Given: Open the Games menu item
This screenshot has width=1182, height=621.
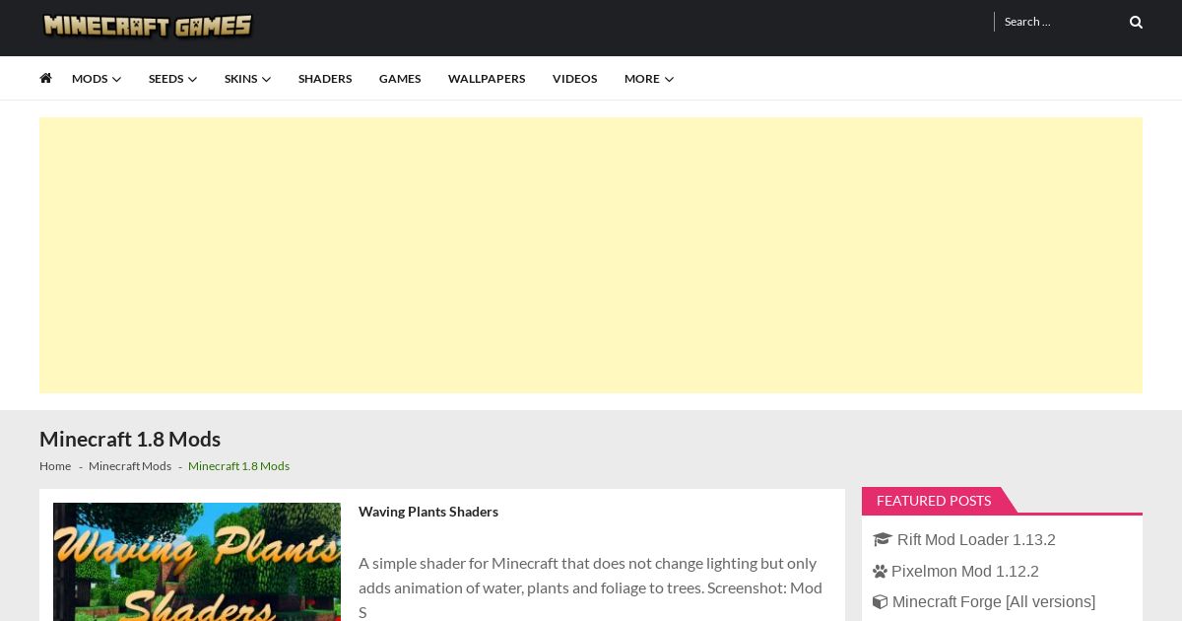Looking at the screenshot, I should pyautogui.click(x=400, y=79).
